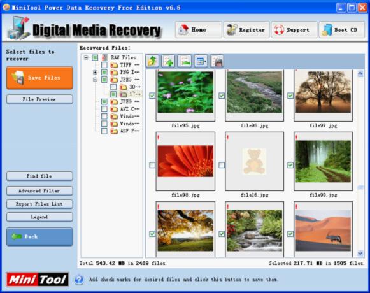This screenshot has width=370, height=293.
Task: Click the toolbar icon with green plus
Action: point(168,61)
